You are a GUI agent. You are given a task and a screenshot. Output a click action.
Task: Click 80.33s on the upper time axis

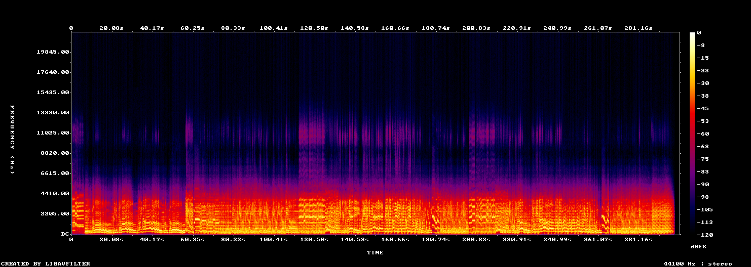click(x=233, y=28)
